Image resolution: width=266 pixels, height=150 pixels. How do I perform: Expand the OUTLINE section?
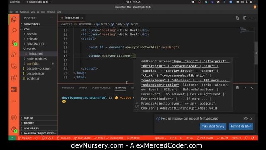coord(38,118)
